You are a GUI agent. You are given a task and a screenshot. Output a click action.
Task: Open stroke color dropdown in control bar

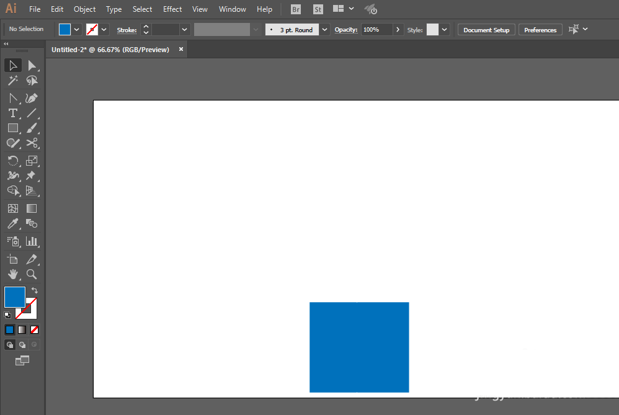click(x=104, y=30)
